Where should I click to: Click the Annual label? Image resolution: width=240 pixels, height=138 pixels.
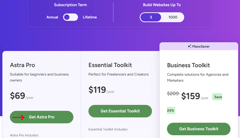coord(52,17)
